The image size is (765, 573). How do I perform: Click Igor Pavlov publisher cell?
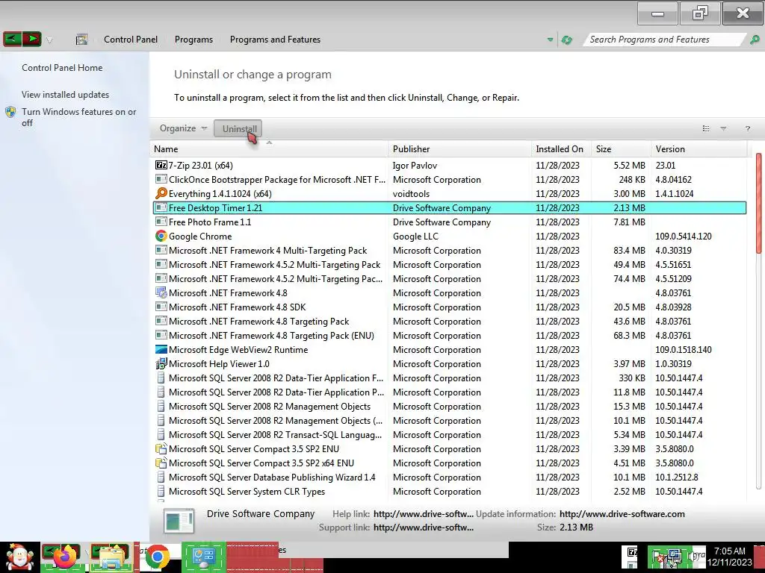point(415,165)
